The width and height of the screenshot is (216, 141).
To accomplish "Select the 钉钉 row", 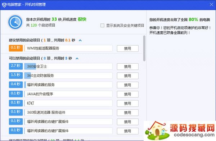I will [68, 103].
